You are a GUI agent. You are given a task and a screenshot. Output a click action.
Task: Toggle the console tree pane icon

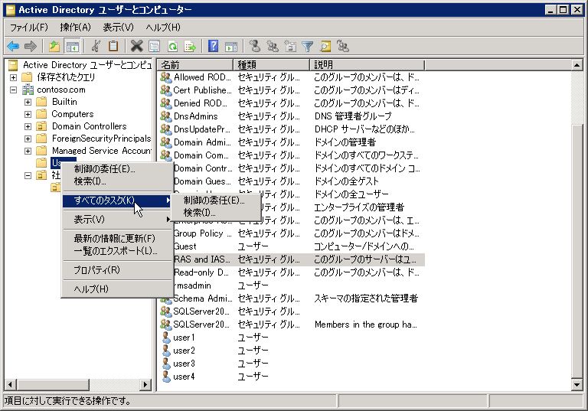coord(73,47)
